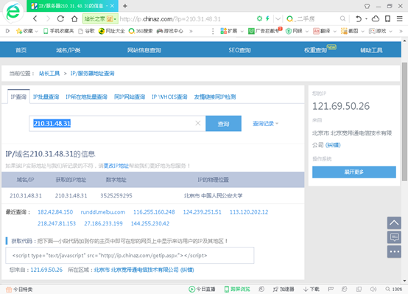Image resolution: width=408 pixels, height=294 pixels.
Task: Click the back-to-top arrow floating button
Action: pos(394,223)
